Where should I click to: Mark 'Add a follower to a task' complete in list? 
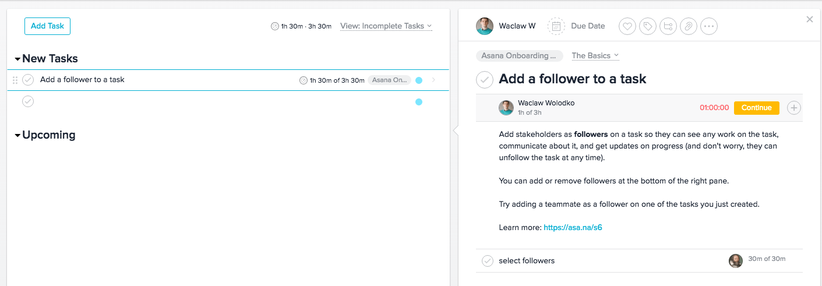28,80
